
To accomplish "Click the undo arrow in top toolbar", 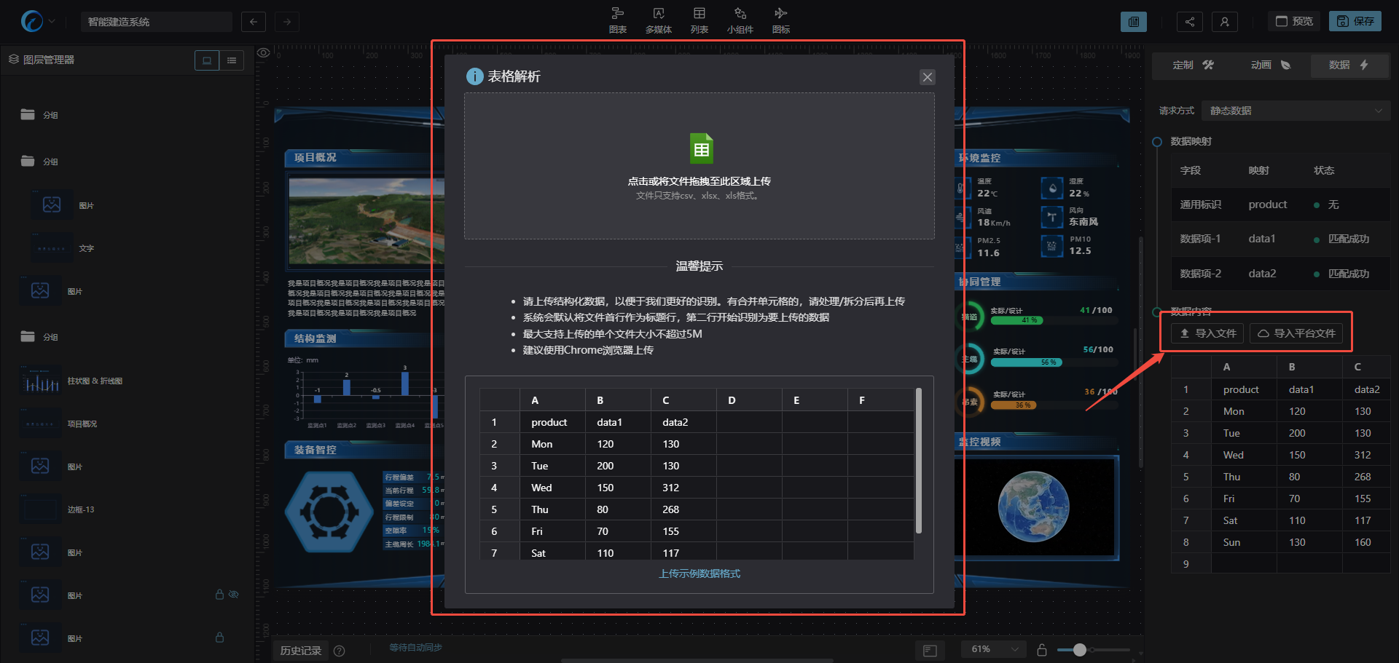I will point(254,22).
